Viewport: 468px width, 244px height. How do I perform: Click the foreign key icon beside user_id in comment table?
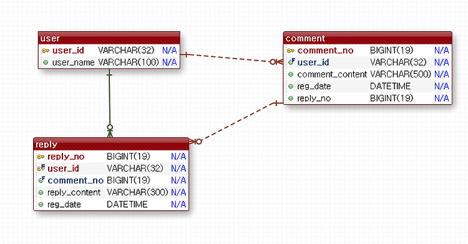click(291, 62)
